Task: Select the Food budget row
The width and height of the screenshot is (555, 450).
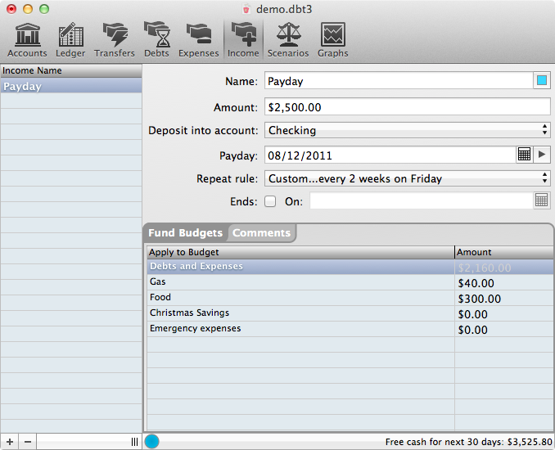Action: point(300,298)
